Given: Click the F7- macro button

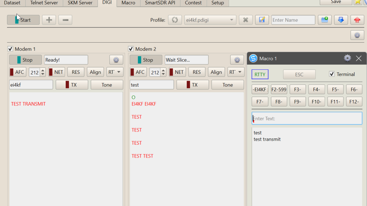Looking at the screenshot, I should point(260,102).
